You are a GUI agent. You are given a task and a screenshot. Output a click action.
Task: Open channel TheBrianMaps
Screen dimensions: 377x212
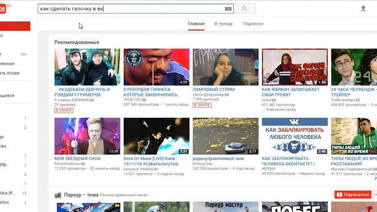(343, 100)
